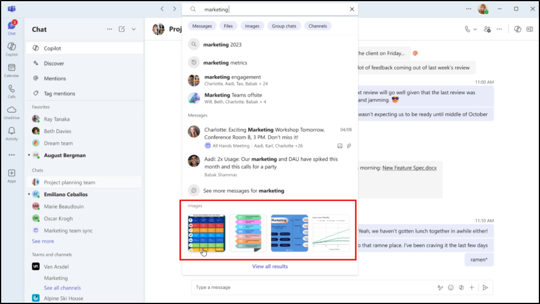Click View all results link
Viewport: 540px width, 304px height.
pyautogui.click(x=270, y=267)
